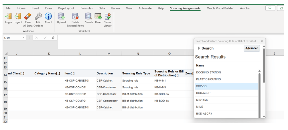Click the comments icon at top right
The width and height of the screenshot is (288, 130).
pyautogui.click(x=270, y=8)
